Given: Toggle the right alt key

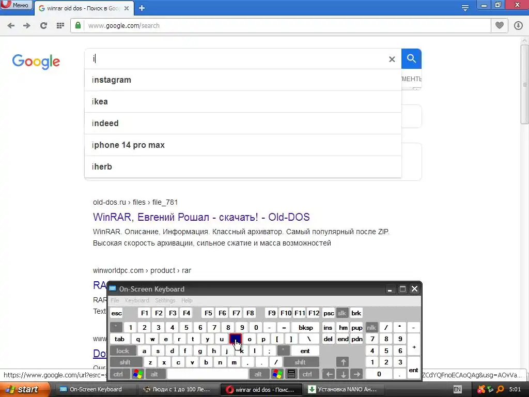Looking at the screenshot, I should point(258,374).
